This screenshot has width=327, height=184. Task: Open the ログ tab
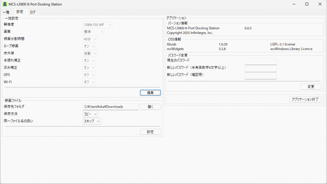33,12
